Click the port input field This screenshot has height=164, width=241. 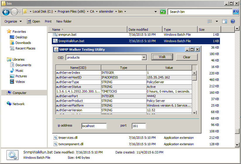click(x=139, y=126)
